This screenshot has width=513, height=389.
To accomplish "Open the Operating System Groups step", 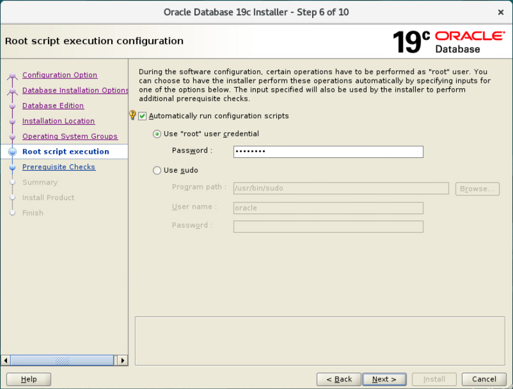I will click(x=70, y=136).
